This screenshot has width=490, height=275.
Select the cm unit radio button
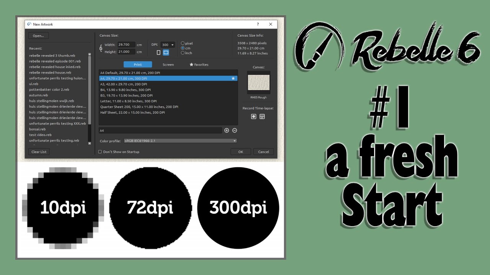point(183,48)
